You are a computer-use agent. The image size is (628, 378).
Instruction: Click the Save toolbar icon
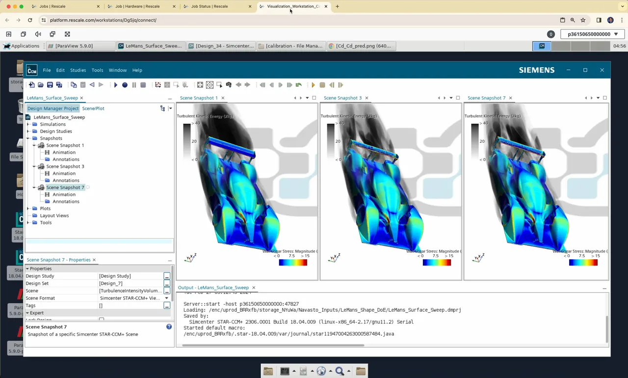(x=50, y=85)
